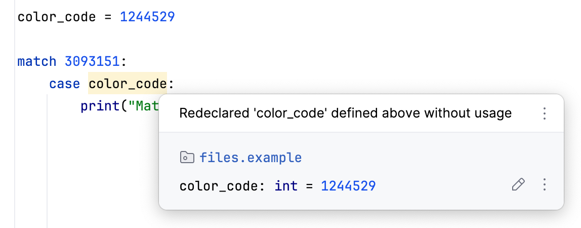The width and height of the screenshot is (581, 228).
Task: Click the colon after 3093151
Action: [x=123, y=62]
